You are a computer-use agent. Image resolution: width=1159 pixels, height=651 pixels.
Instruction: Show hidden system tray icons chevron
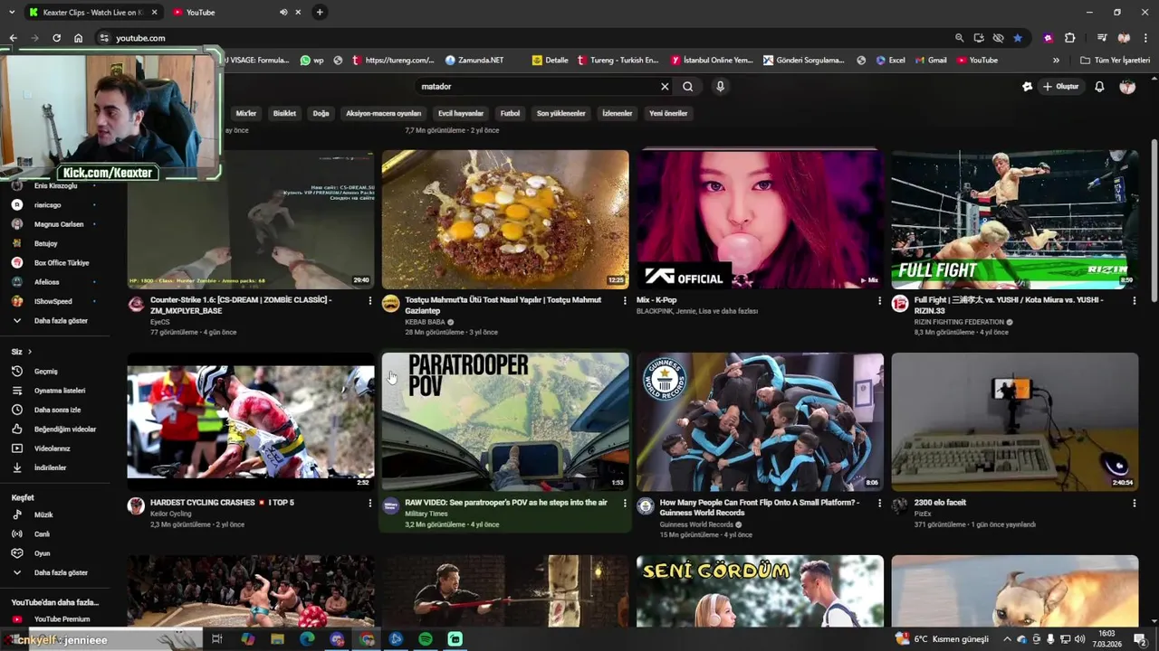pyautogui.click(x=1007, y=639)
